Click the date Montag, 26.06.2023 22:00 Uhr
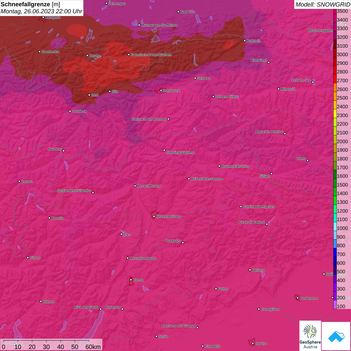This screenshot has width=351, height=351. pyautogui.click(x=41, y=11)
